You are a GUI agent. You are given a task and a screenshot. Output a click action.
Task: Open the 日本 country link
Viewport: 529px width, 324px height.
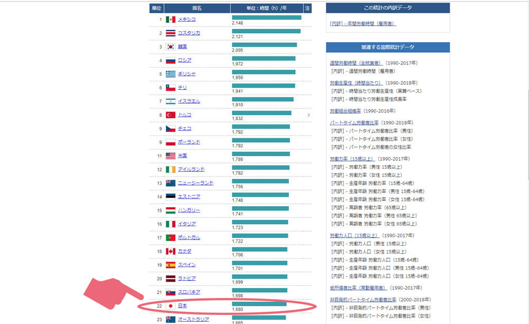coord(182,306)
